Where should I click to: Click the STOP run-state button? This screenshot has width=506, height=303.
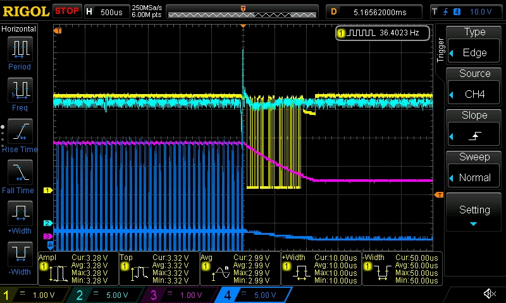coord(67,11)
